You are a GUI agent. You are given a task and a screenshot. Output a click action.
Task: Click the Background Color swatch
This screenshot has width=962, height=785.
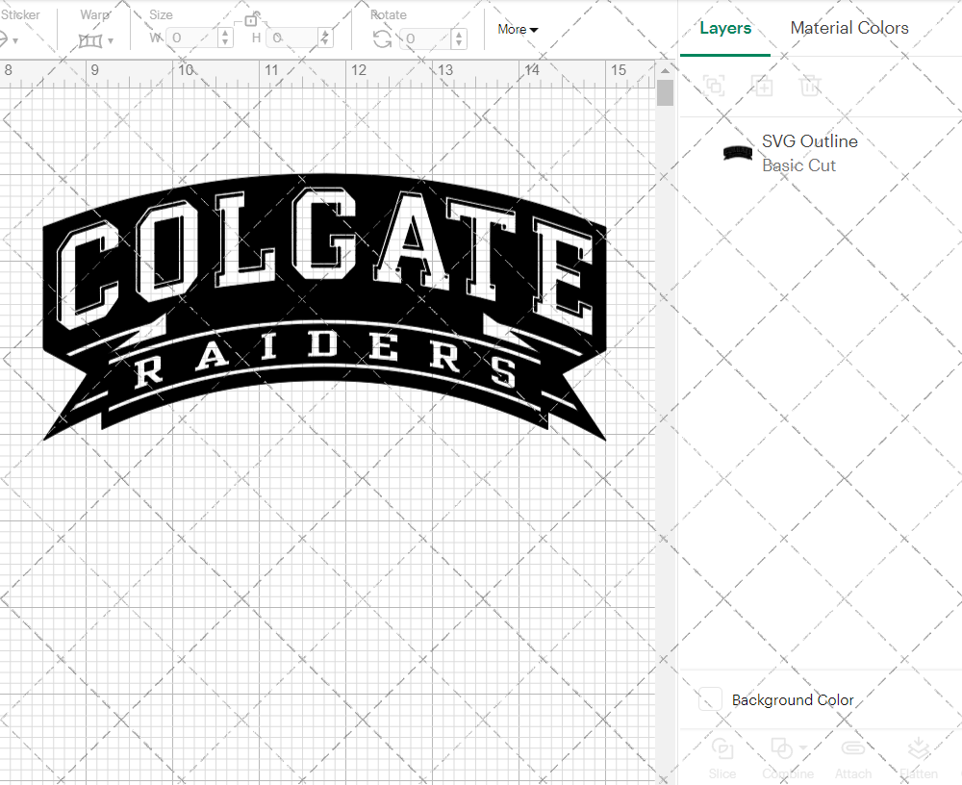tap(710, 699)
